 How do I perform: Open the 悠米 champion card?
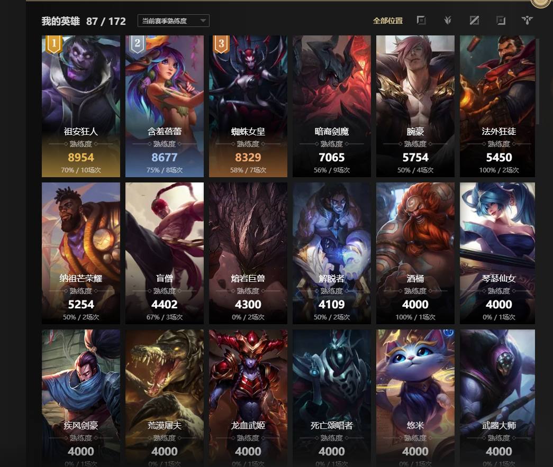(x=415, y=398)
